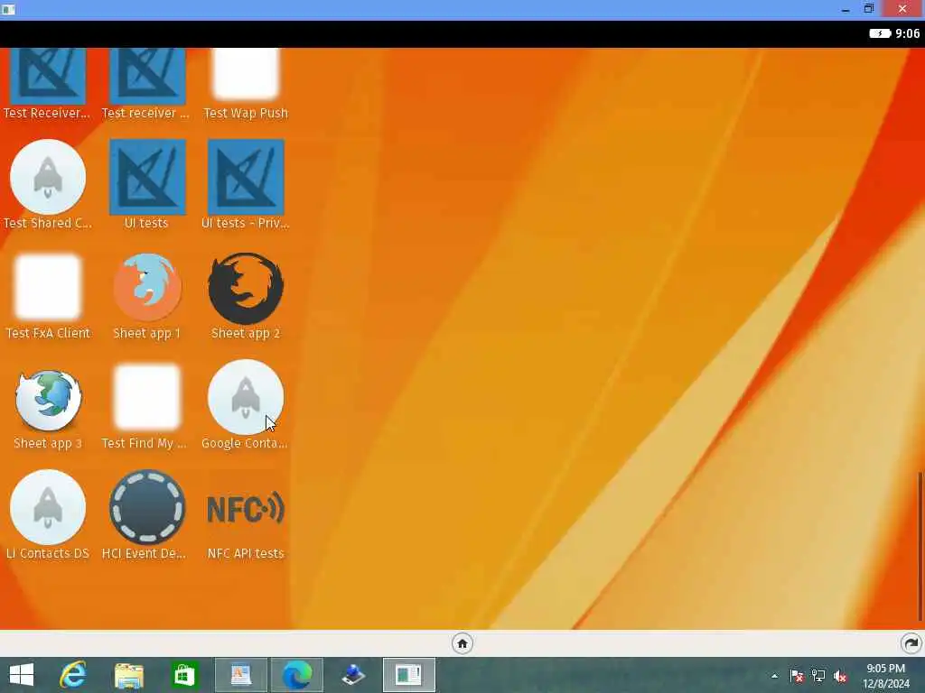Open the document editor taskbar app
925x693 pixels.
240,675
